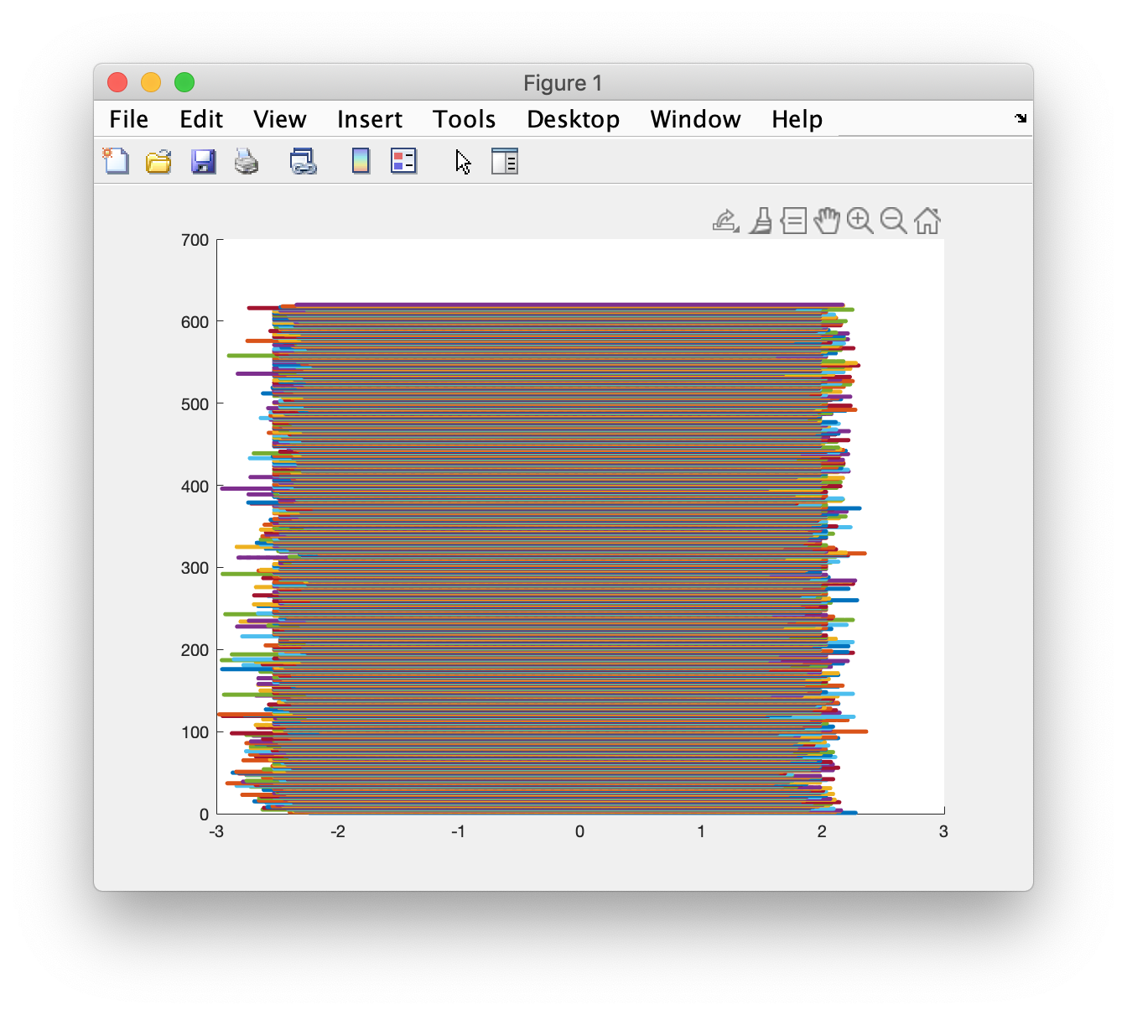Image resolution: width=1127 pixels, height=1015 pixels.
Task: Zoom out of the plot
Action: 893,221
